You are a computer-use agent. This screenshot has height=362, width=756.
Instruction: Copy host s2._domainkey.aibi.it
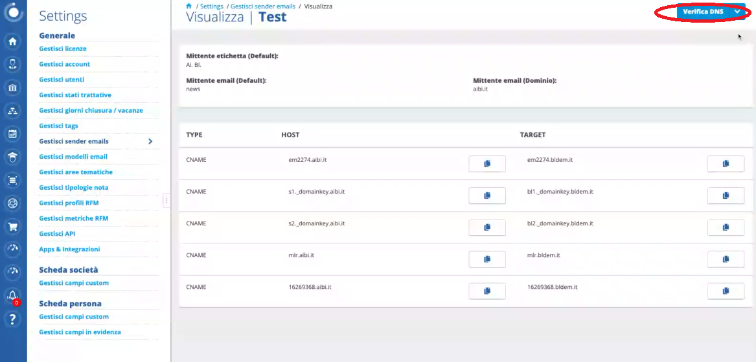pos(487,227)
